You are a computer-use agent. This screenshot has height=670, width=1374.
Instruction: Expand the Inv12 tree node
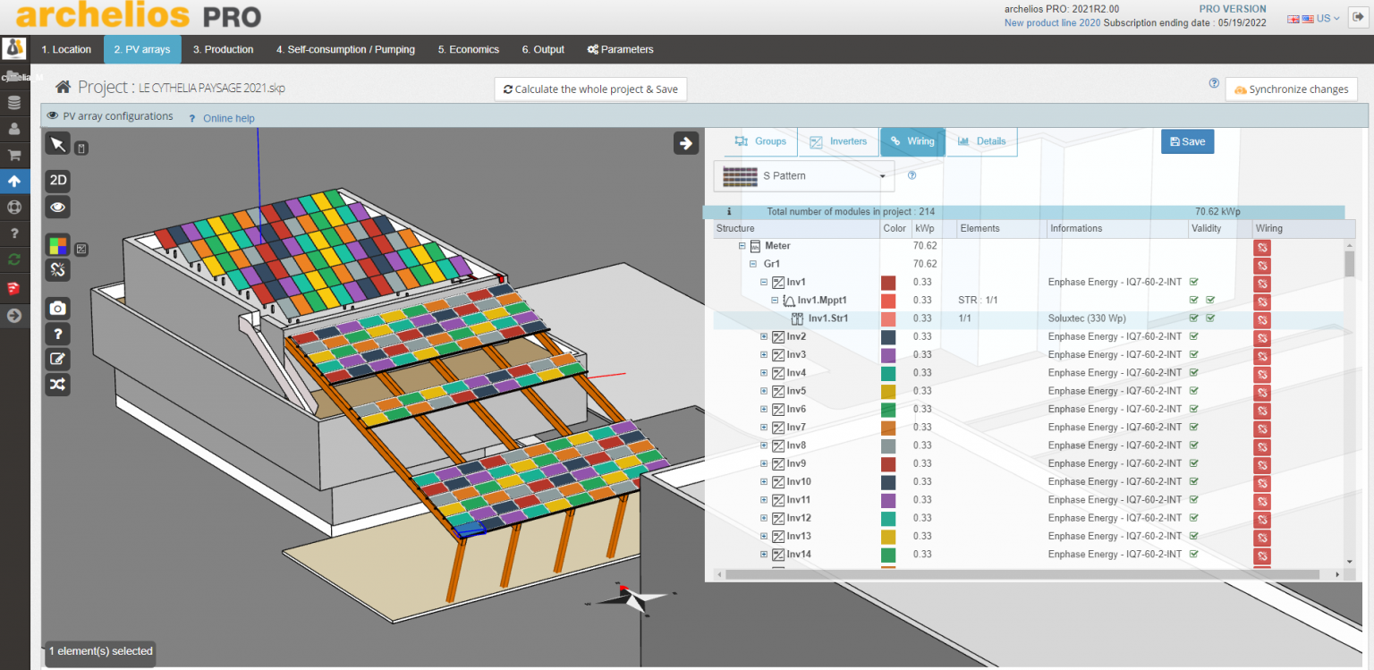pyautogui.click(x=764, y=518)
